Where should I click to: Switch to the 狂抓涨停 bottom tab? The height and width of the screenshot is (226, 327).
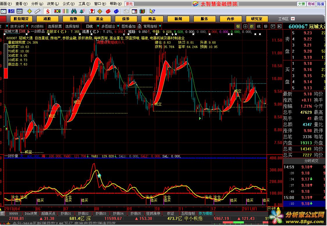pos(153,213)
